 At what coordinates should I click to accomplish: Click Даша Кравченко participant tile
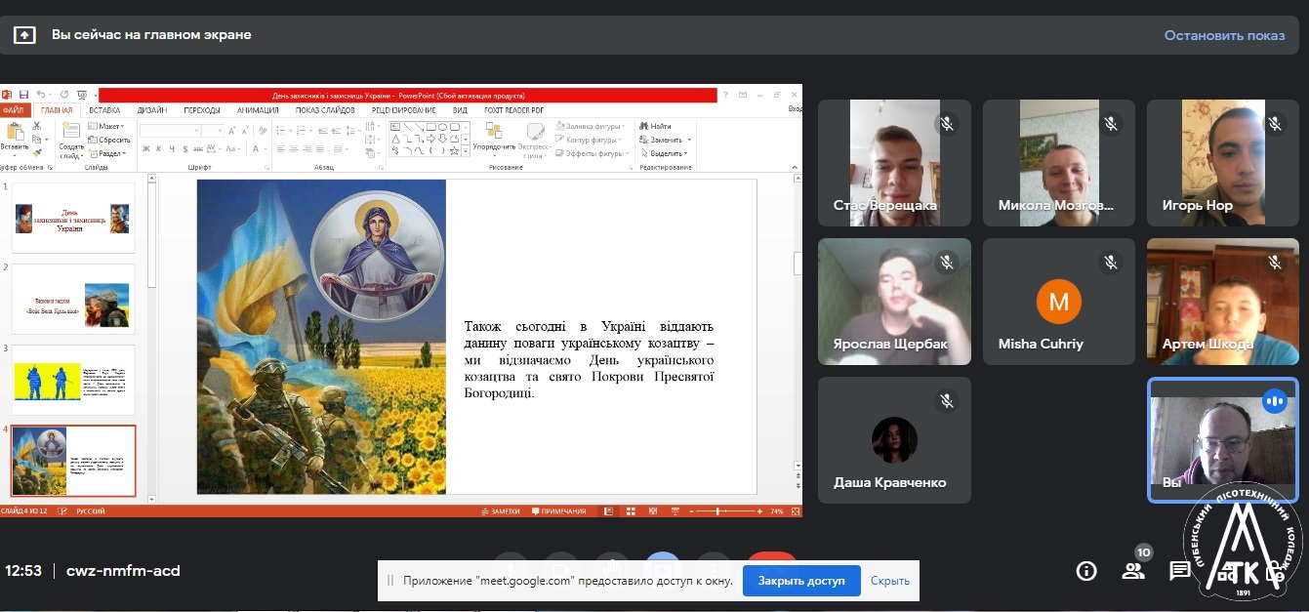pos(894,440)
